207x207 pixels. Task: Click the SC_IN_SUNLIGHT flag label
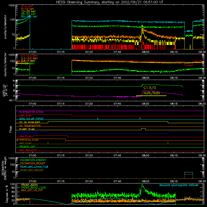click(x=30, y=122)
